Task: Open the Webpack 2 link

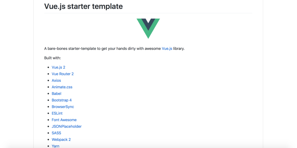Action: tap(61, 140)
